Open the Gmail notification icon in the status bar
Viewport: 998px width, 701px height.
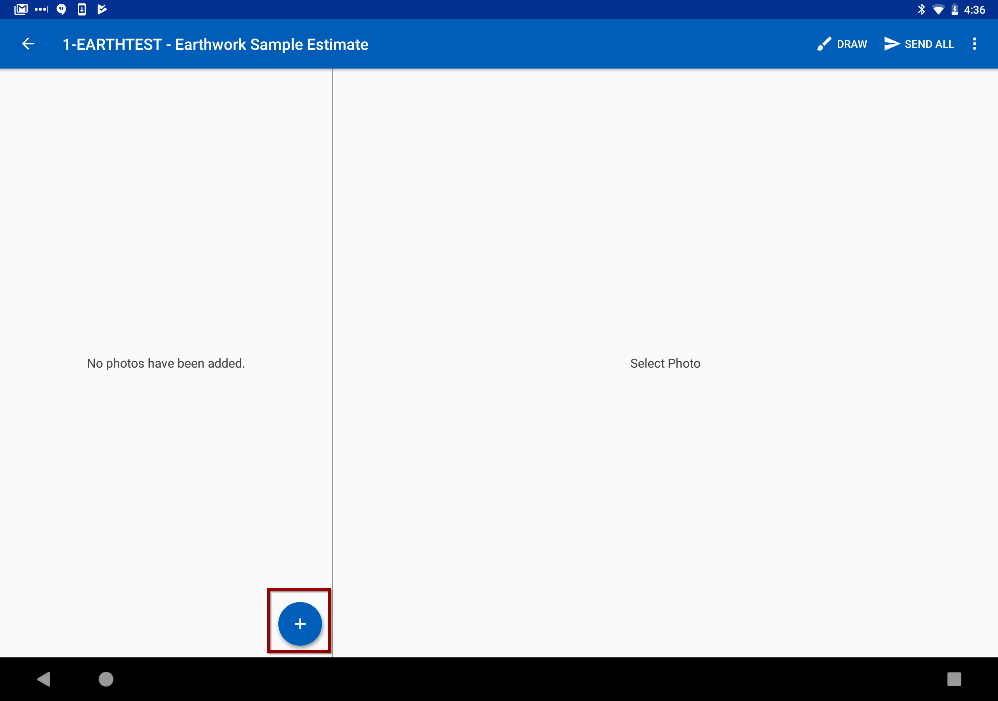pos(20,9)
